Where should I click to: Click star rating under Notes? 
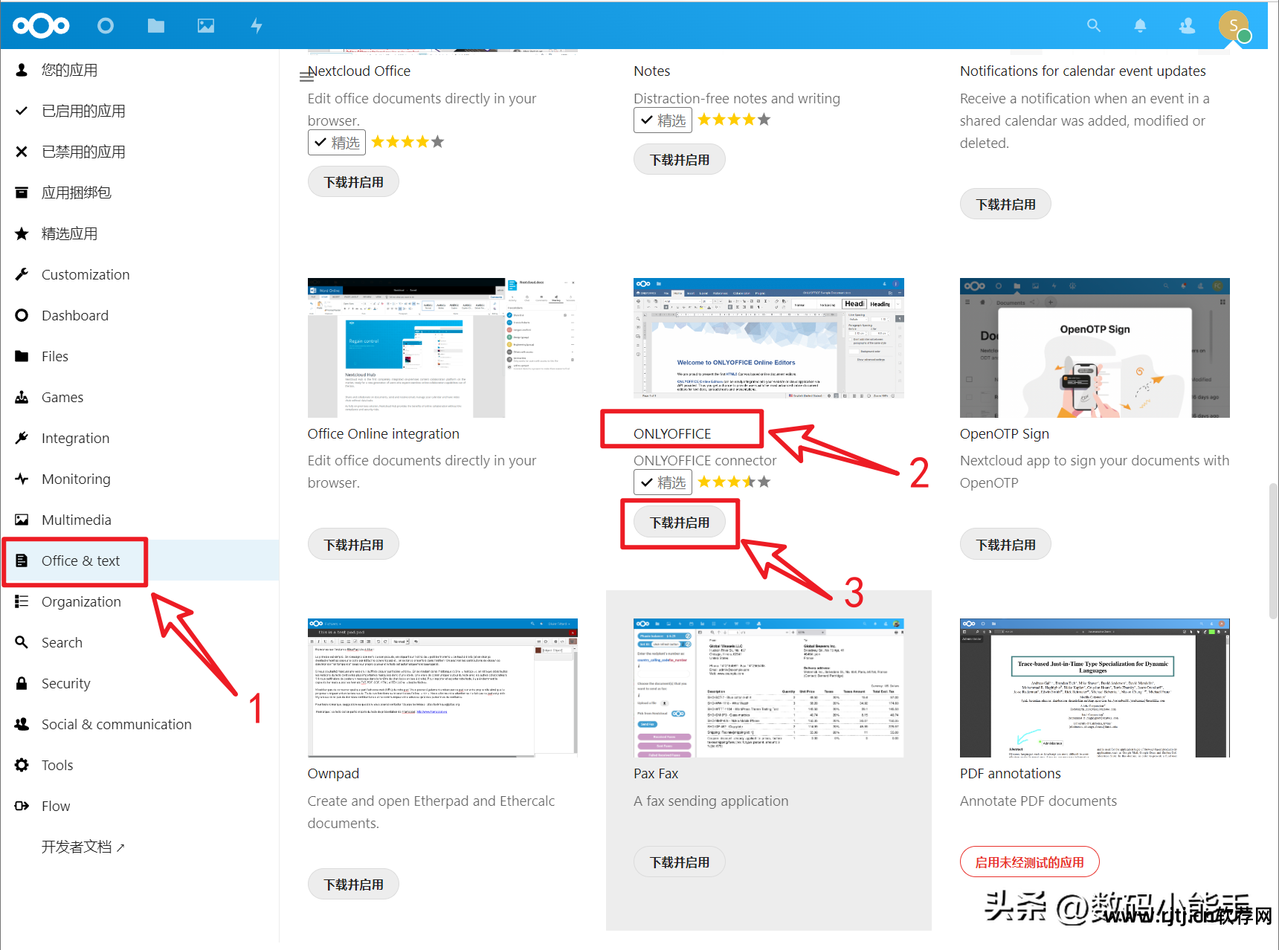pyautogui.click(x=734, y=120)
